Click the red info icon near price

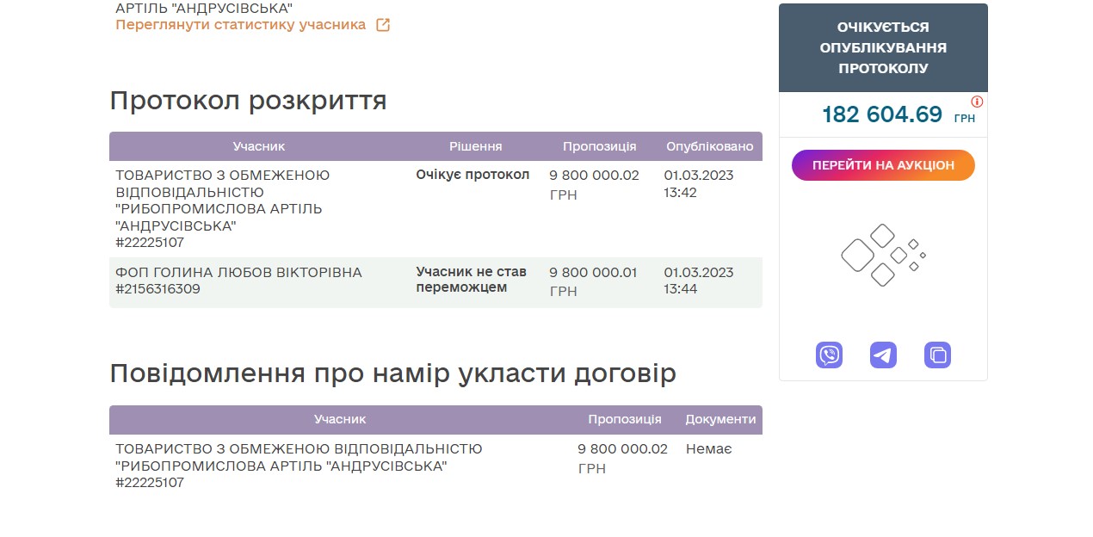(x=977, y=102)
